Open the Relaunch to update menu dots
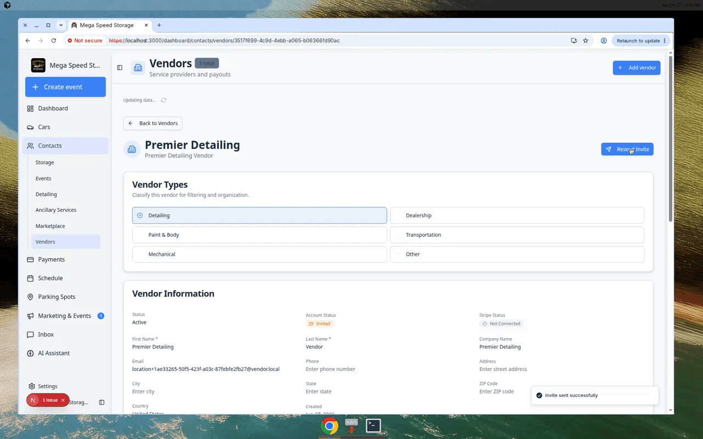The width and height of the screenshot is (703, 439). [665, 41]
